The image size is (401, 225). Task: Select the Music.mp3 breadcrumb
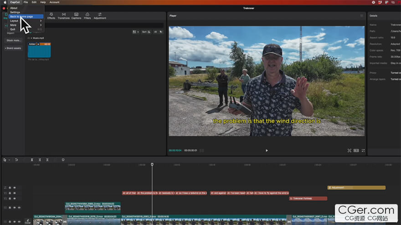[38, 38]
